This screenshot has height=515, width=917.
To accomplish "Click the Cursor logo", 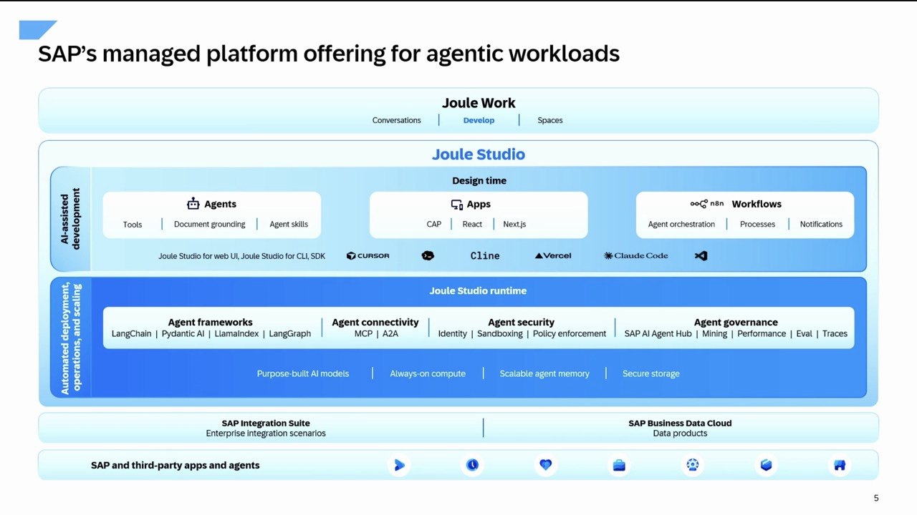I will pyautogui.click(x=368, y=256).
